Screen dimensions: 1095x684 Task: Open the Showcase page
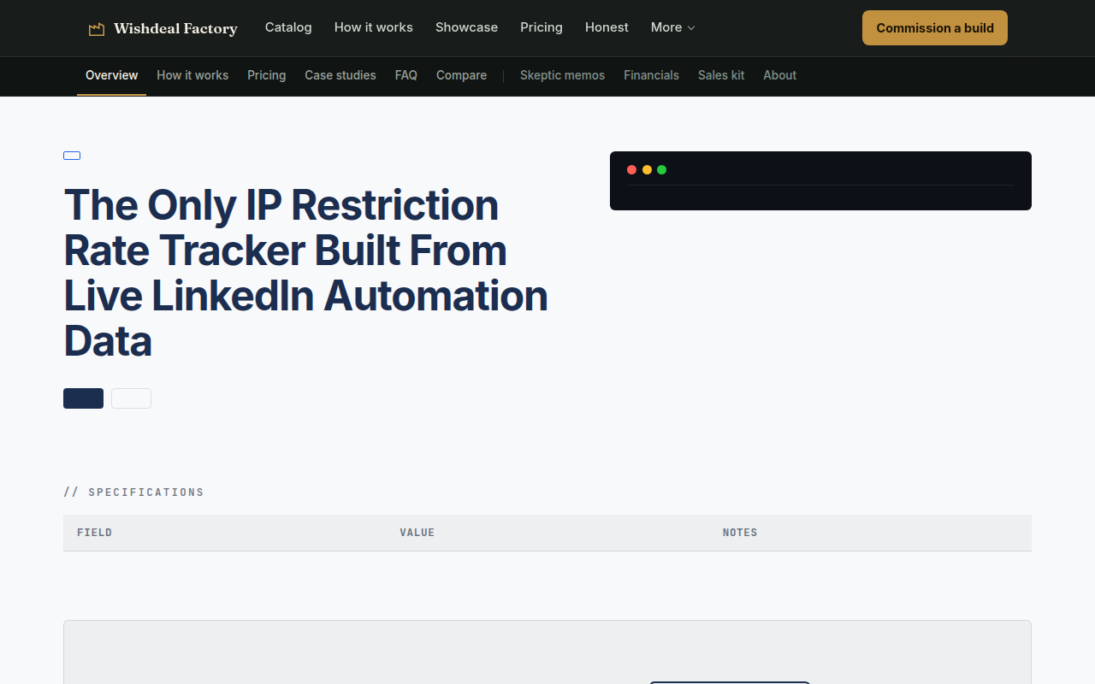click(x=466, y=27)
